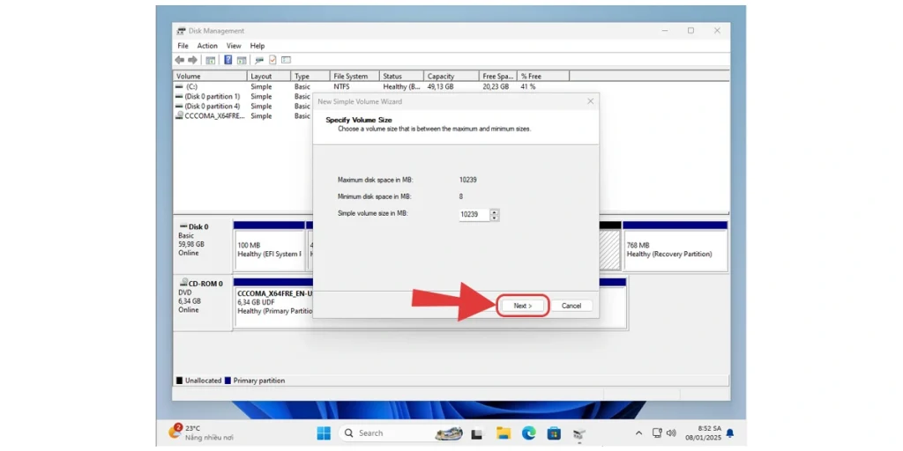This screenshot has height=451, width=903.
Task: Click the blue Help toolbar icon
Action: (x=228, y=60)
